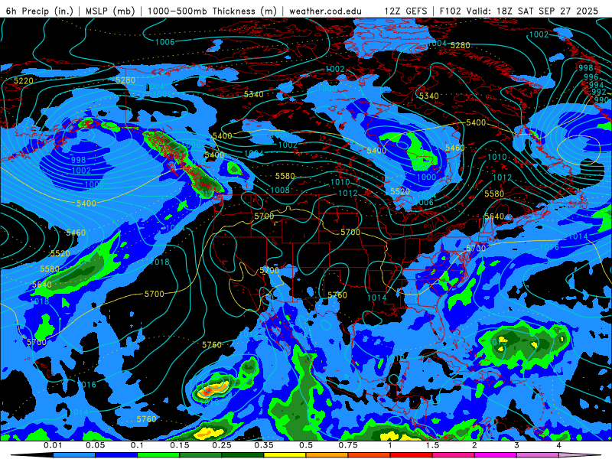This screenshot has height=459, width=612.
Task: Click the '0.25' legend value
Action: [x=222, y=445]
